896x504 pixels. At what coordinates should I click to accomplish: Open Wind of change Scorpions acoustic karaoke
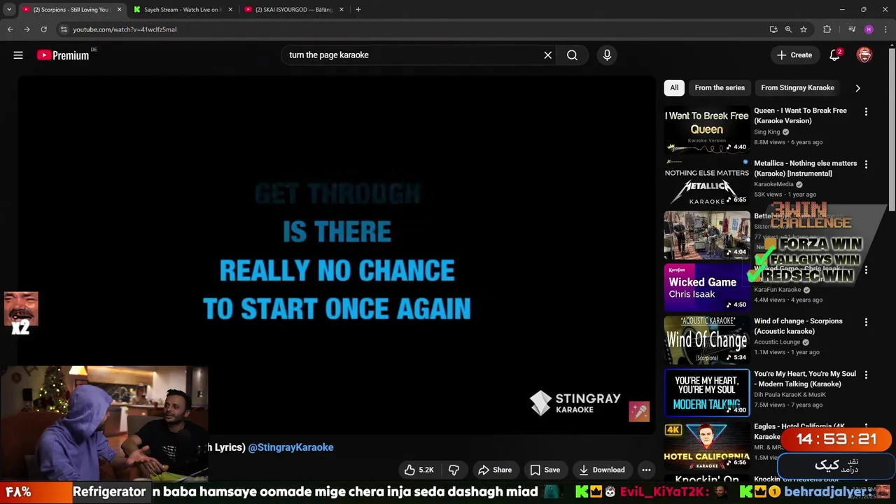pos(706,339)
